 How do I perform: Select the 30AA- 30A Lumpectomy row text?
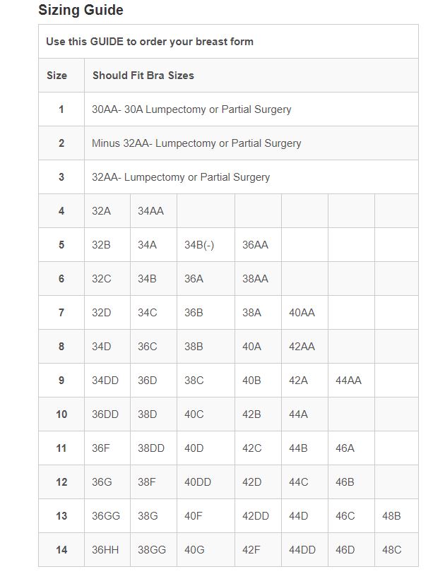coord(191,109)
